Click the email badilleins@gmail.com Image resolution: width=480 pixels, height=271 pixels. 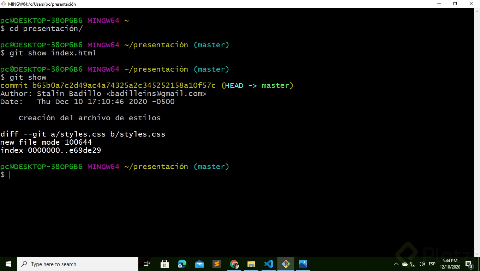click(156, 94)
